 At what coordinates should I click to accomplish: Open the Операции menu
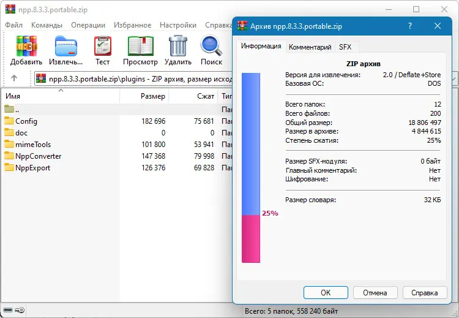tap(88, 25)
